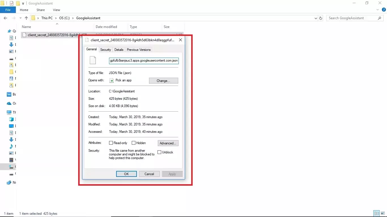Viewport: 387px width, 217px height.
Task: Check the Unblock security checkbox
Action: coord(160,152)
